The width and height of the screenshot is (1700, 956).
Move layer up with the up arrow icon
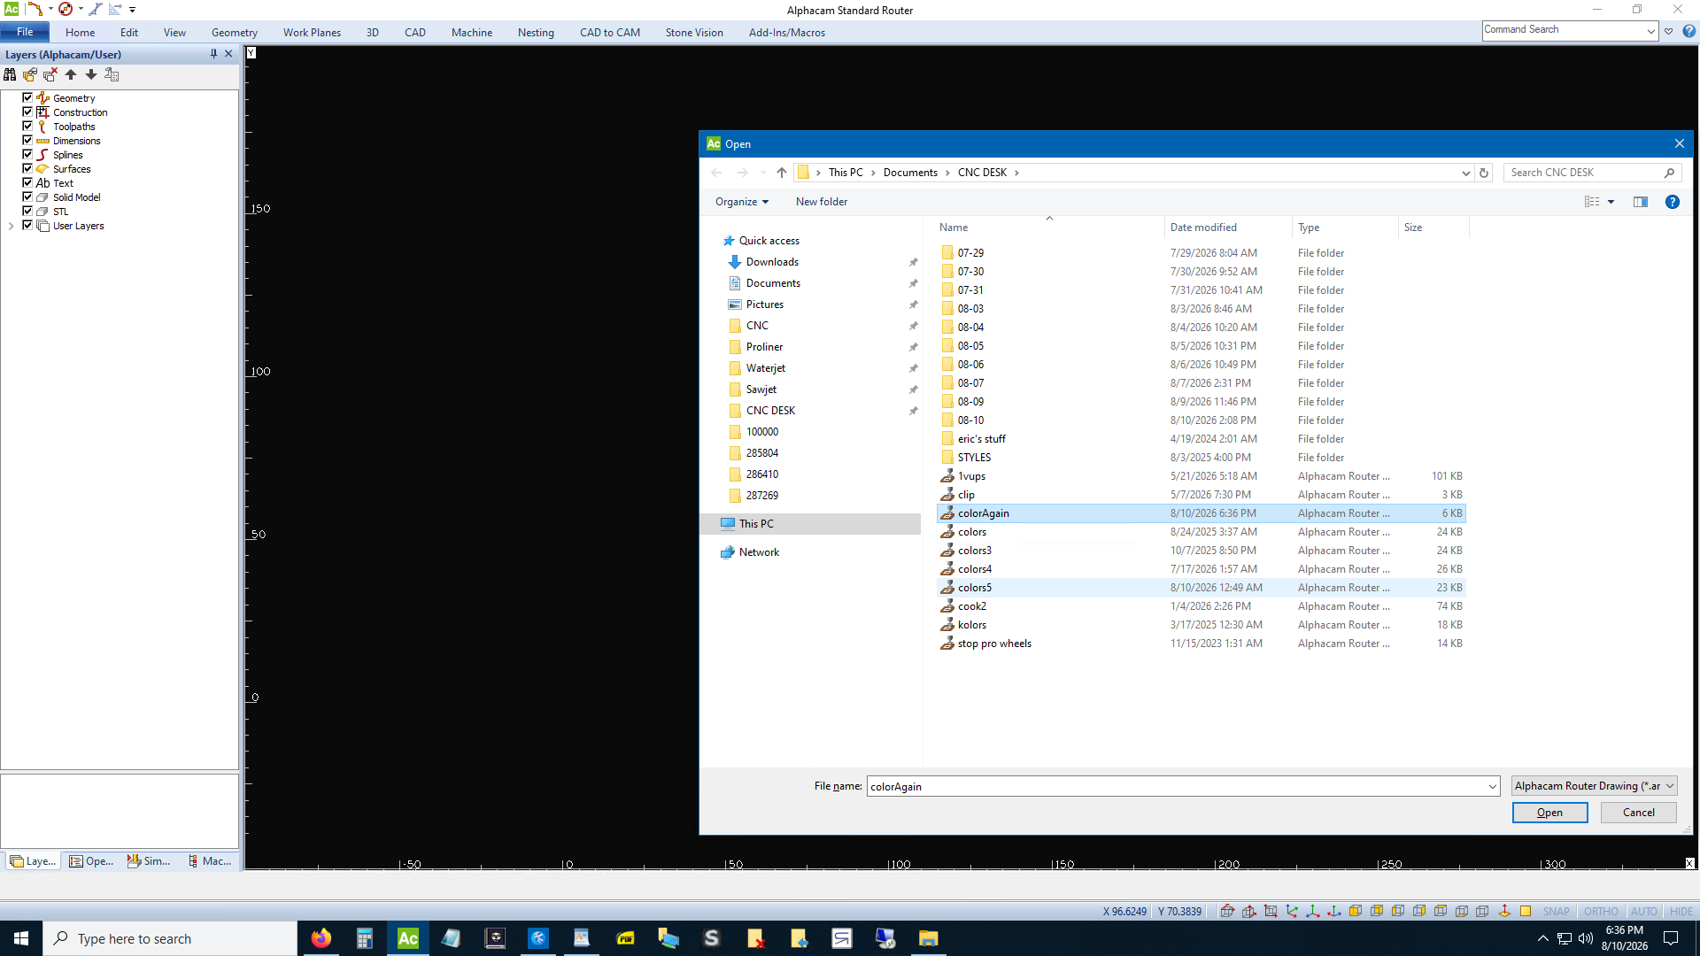click(x=71, y=75)
